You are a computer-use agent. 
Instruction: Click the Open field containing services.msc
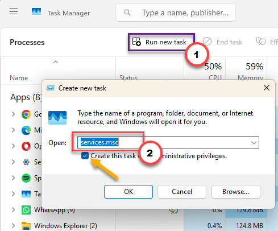point(168,142)
